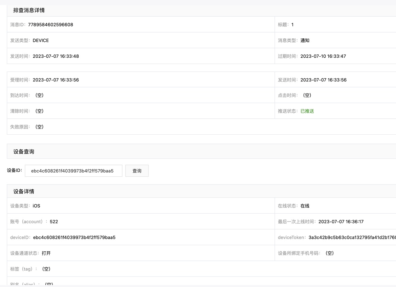Click the 标题 value 1

(292, 24)
